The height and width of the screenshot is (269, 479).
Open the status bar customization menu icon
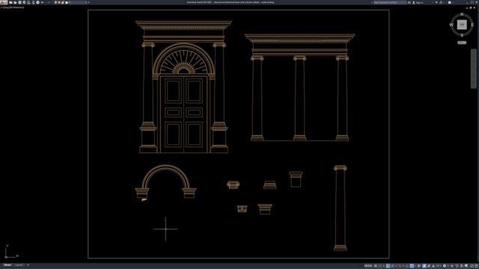click(x=476, y=266)
